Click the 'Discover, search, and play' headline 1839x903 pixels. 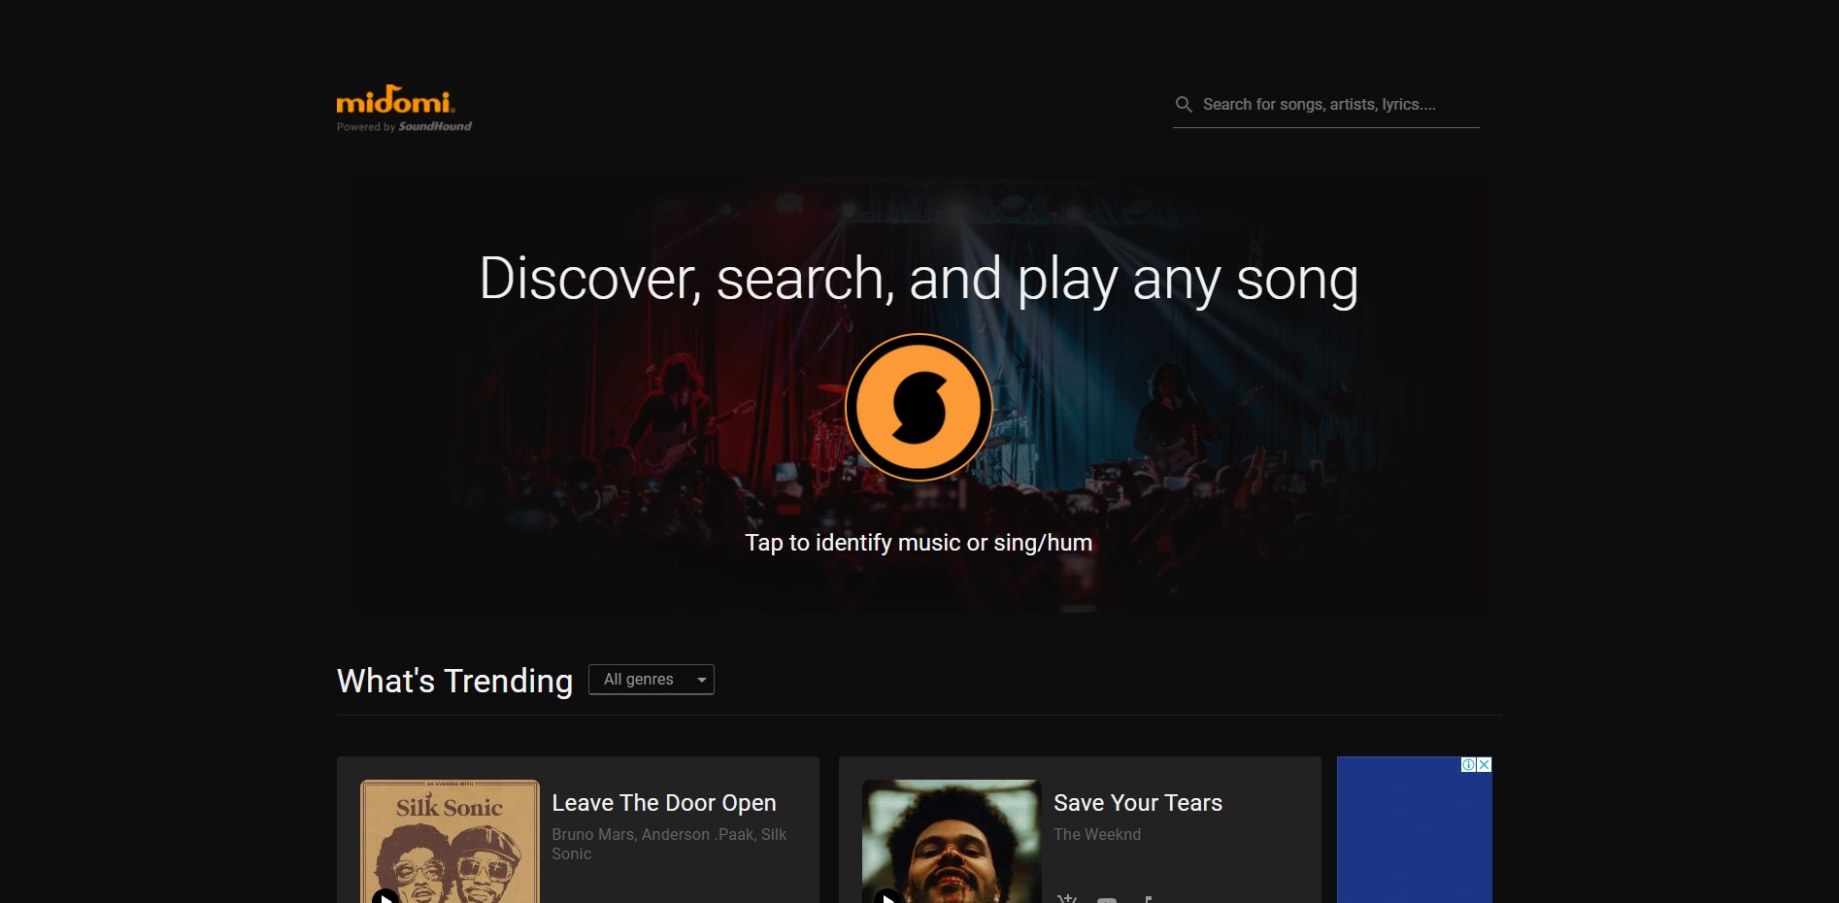(x=919, y=280)
